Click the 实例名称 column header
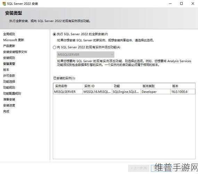Image resolution: width=198 pixels, height=174 pixels. click(x=68, y=86)
